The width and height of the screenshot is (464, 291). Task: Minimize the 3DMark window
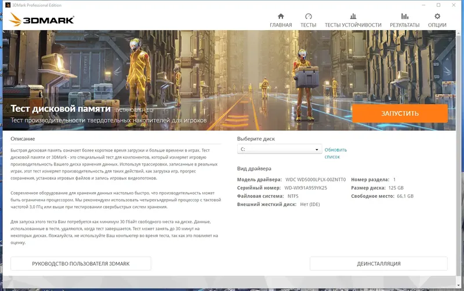click(x=424, y=5)
